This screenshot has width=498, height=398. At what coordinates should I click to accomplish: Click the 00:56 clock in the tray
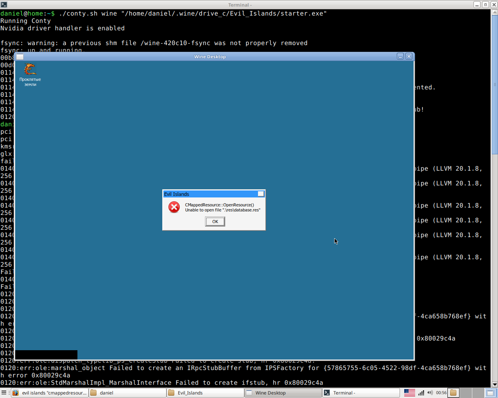[441, 393]
